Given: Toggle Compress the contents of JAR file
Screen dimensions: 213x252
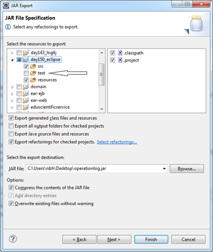Looking at the screenshot, I should pos(11,187).
